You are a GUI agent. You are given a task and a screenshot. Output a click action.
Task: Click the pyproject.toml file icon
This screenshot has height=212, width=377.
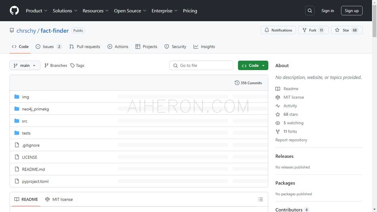click(17, 181)
